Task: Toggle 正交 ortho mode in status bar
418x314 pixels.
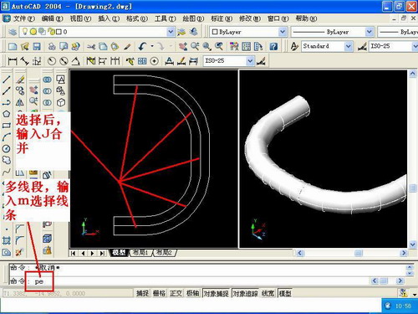Action: [176, 293]
